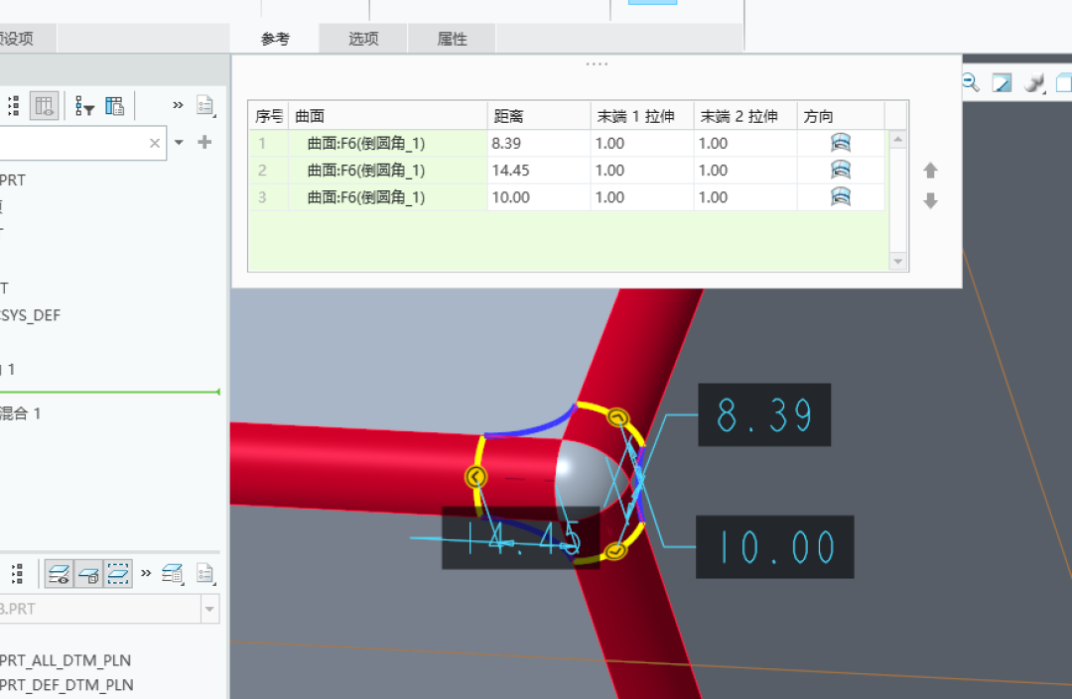Image resolution: width=1072 pixels, height=699 pixels.
Task: Click the tree column settings icon
Action: pyautogui.click(x=114, y=106)
